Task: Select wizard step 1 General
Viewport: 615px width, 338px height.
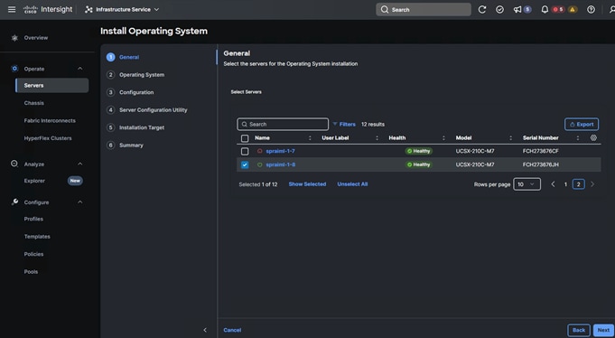Action: [123, 57]
